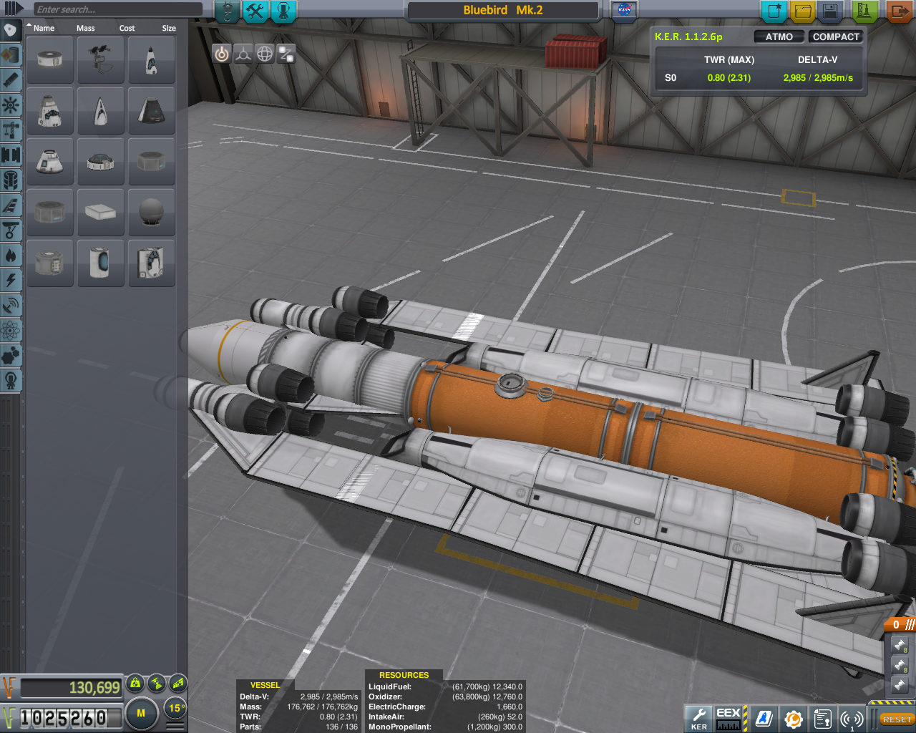Open the checklist notes toolbar icon
Viewport: 916px width, 733px height.
(x=823, y=719)
